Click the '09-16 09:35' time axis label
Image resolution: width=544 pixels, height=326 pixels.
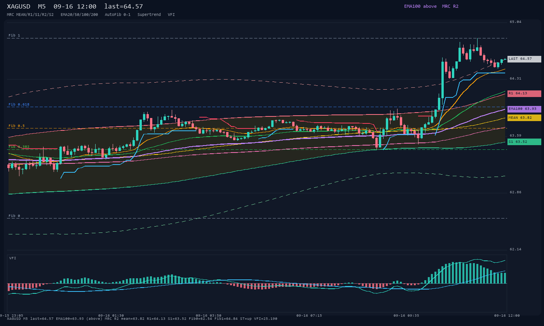pyautogui.click(x=406, y=316)
